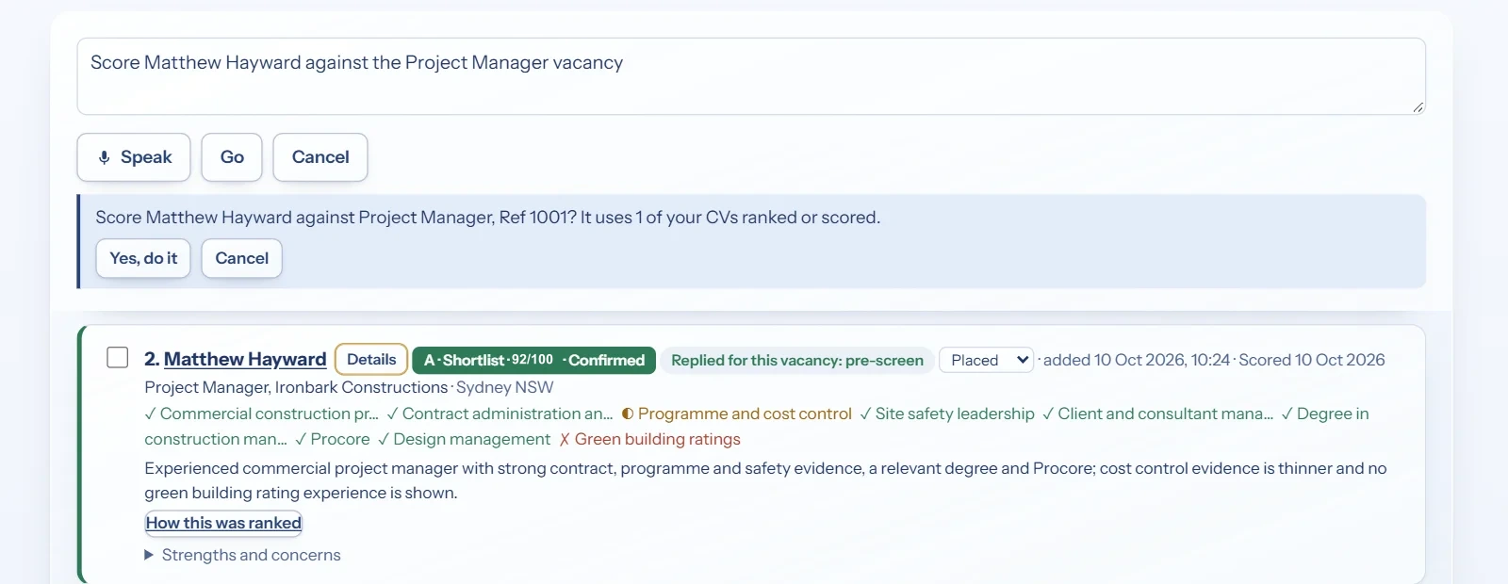Viewport: 1508px width, 584px height.
Task: Click the command box resize handle
Action: point(1418,107)
